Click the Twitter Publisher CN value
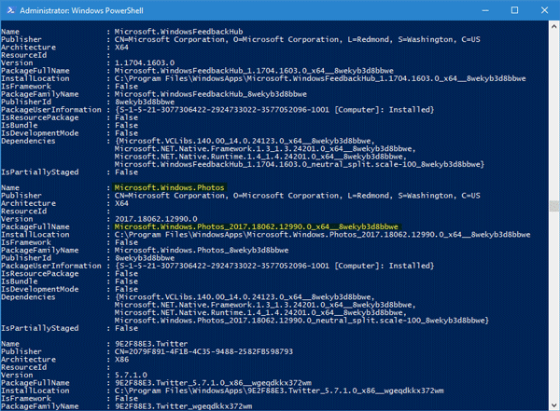Screen dimensions: 560x411 pyautogui.click(x=203, y=351)
